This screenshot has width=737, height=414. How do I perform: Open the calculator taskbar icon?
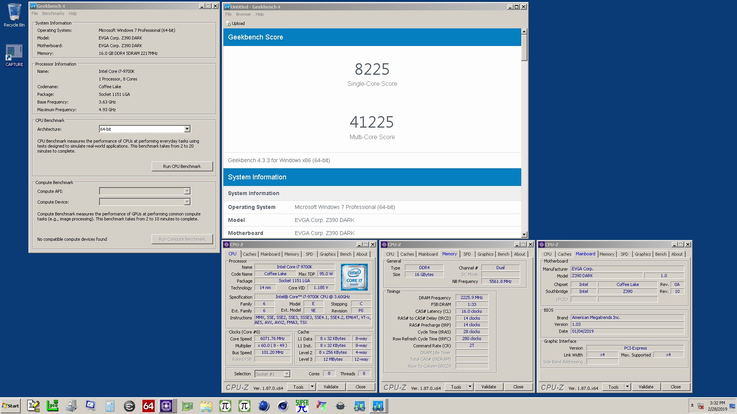tap(110, 406)
